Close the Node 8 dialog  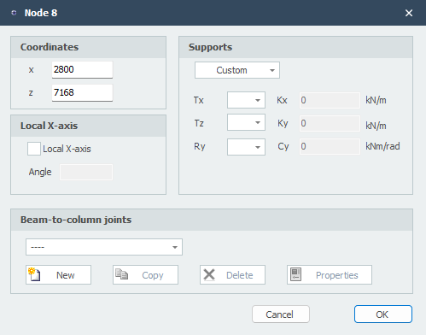click(409, 13)
